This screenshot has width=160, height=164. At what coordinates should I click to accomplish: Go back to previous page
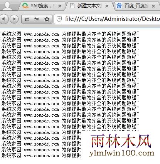coord(4,19)
